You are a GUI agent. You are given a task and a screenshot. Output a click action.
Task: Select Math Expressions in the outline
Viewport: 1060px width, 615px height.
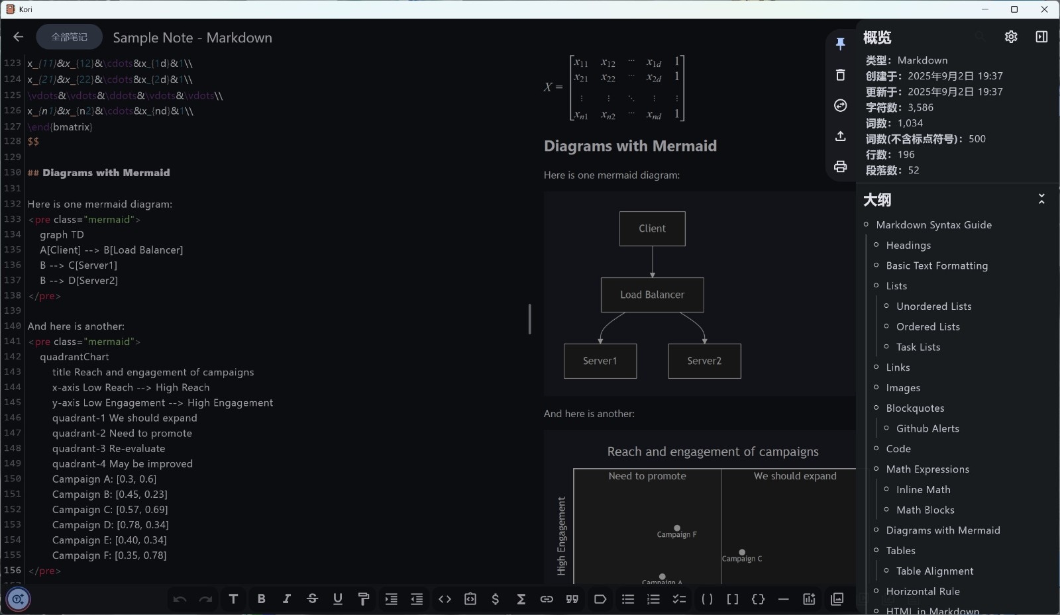[927, 469]
